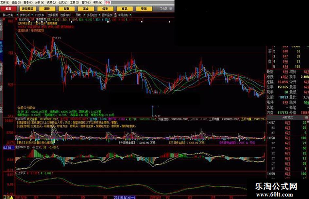309x199 pixels.
Task: Switch to 指数 market
Action: (x=67, y=9)
